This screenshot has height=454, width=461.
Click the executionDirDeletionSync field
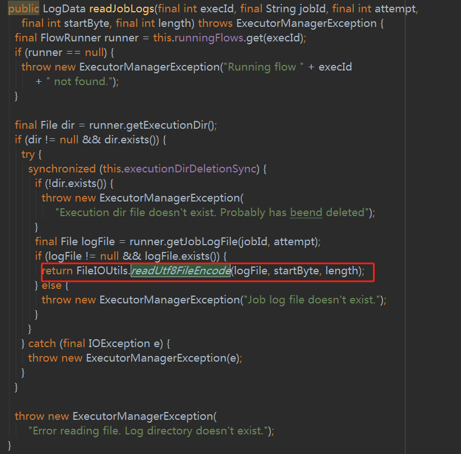[x=190, y=169]
